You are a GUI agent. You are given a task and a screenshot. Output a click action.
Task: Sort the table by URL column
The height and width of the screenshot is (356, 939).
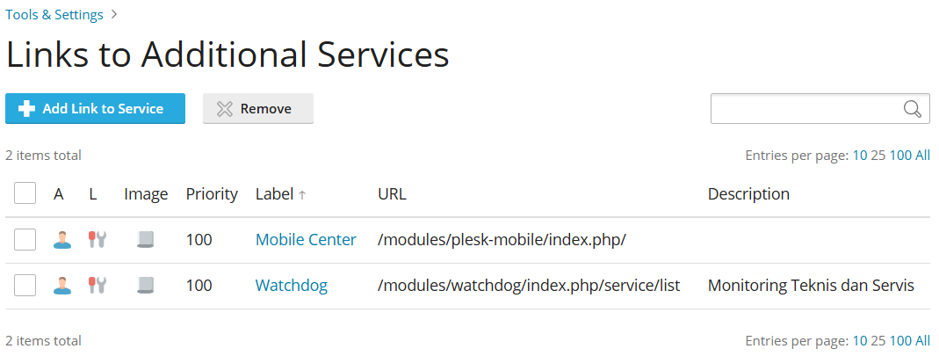click(393, 194)
